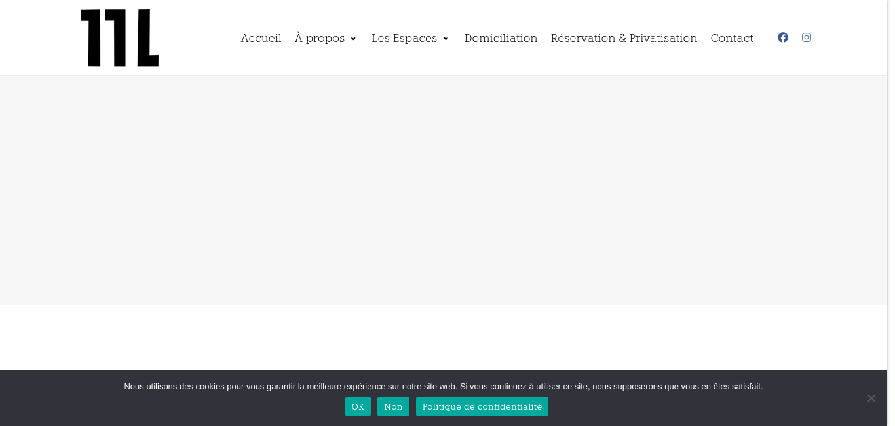
Task: Open Politique de confidentialité
Action: click(482, 406)
